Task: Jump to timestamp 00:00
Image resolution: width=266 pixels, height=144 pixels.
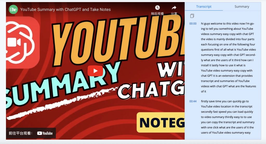Action: [193, 24]
